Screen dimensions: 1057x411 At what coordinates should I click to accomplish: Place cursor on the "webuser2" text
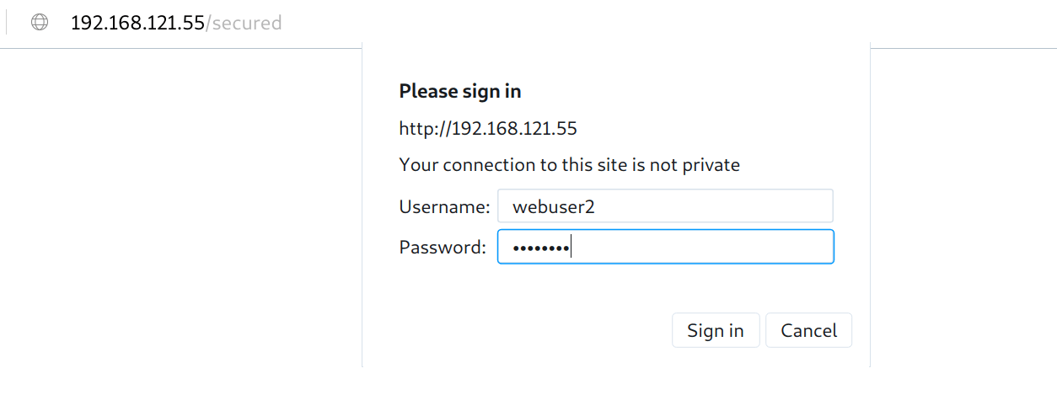tap(554, 206)
